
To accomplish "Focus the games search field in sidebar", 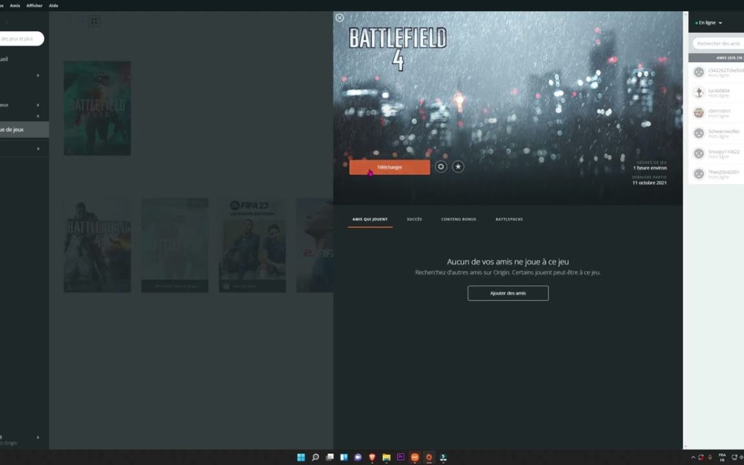I will [21, 39].
